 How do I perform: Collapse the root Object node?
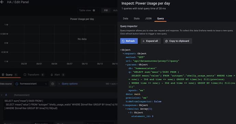(120, 50)
